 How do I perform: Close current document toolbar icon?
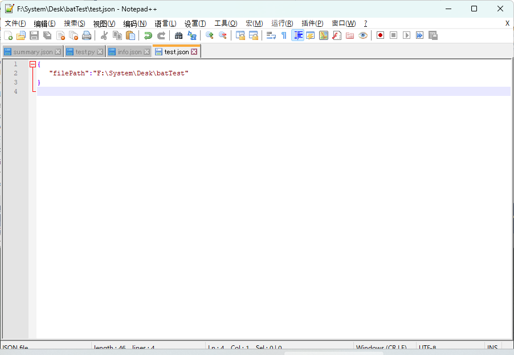click(x=60, y=35)
